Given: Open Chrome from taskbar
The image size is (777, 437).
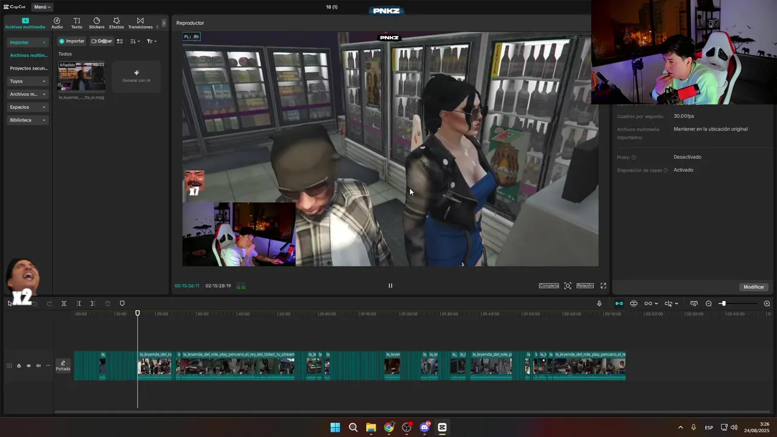Looking at the screenshot, I should [388, 427].
